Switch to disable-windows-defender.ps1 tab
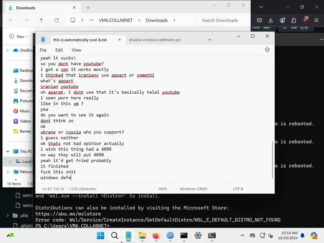Screen dimensions: 324x243 coord(155,40)
